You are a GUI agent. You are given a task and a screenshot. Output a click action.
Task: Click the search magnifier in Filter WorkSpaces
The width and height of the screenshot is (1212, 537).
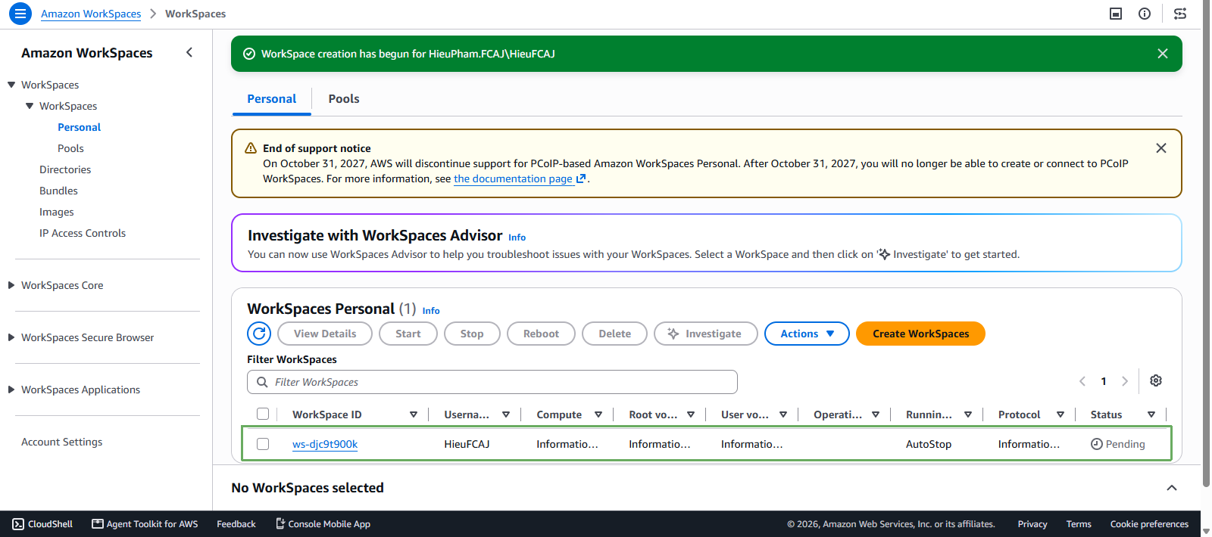[x=262, y=382]
